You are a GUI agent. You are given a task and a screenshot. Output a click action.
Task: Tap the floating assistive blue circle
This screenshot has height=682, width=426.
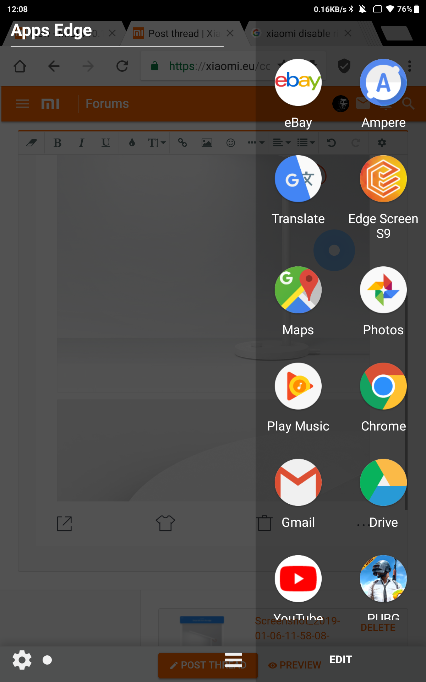pos(334,250)
